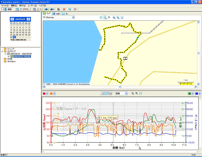Click the week calendar icon in tree
Viewport: 202px width, 157px height.
point(8,54)
